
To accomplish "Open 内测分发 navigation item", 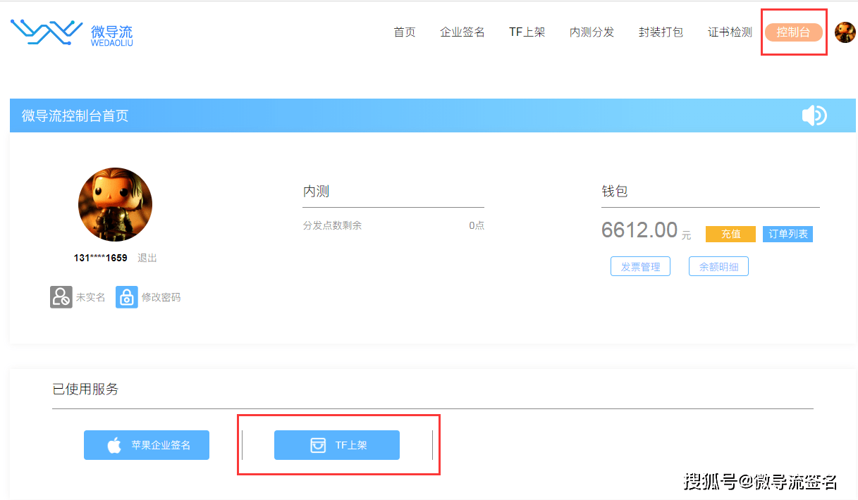I will pos(592,32).
